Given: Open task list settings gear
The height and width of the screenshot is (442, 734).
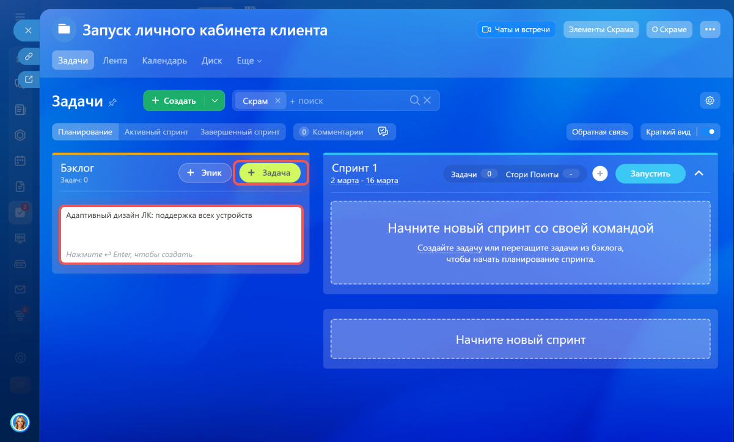Looking at the screenshot, I should click(710, 101).
